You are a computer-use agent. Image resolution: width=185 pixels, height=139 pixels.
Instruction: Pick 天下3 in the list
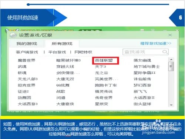(x=100, y=67)
